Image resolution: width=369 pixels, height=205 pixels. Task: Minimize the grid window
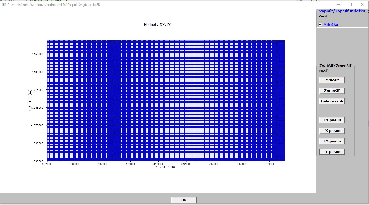[x=338, y=4]
